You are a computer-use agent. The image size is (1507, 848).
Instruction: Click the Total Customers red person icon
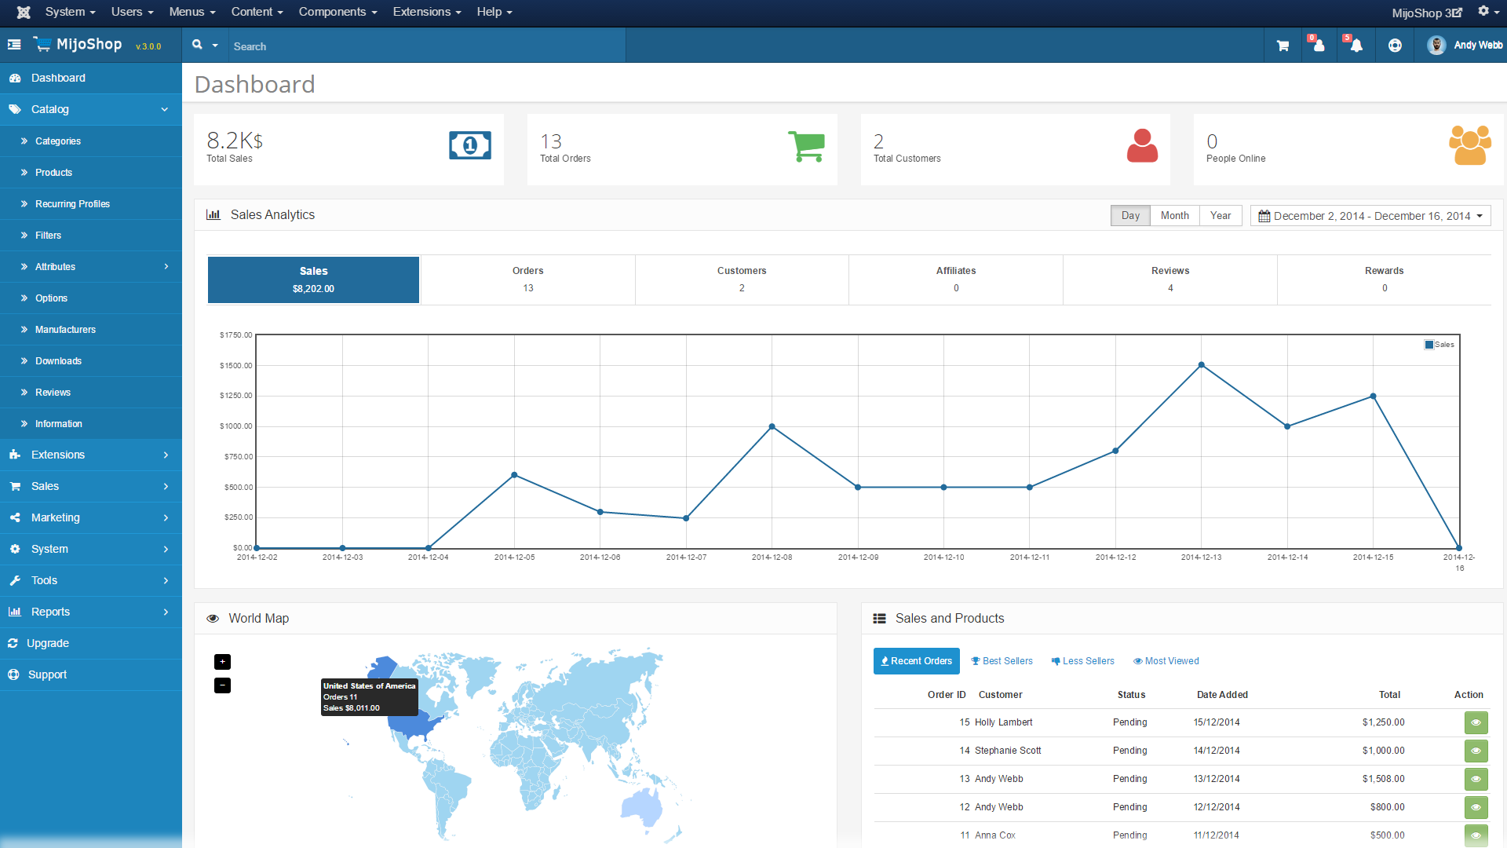coord(1142,146)
